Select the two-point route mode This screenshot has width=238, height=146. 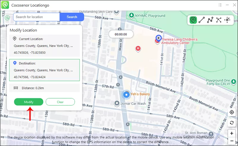tap(202, 20)
